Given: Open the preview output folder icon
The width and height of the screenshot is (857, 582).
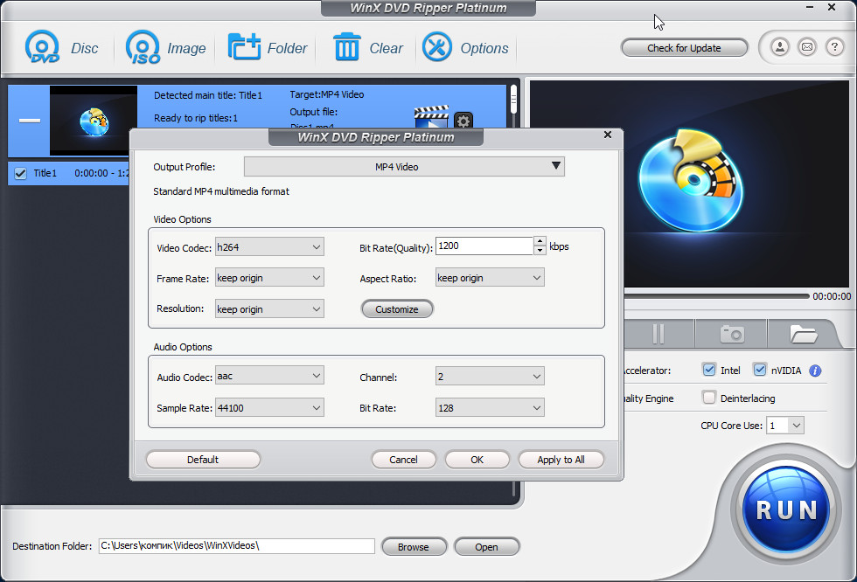Looking at the screenshot, I should pos(803,334).
